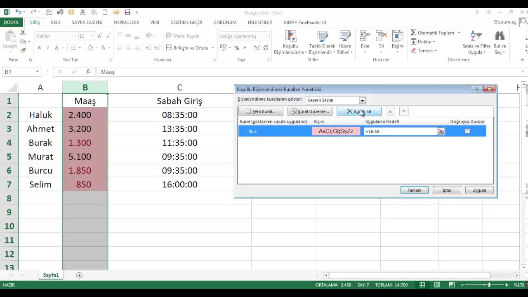The image size is (528, 297).
Task: Click the Yeni Kural button
Action: 261,111
